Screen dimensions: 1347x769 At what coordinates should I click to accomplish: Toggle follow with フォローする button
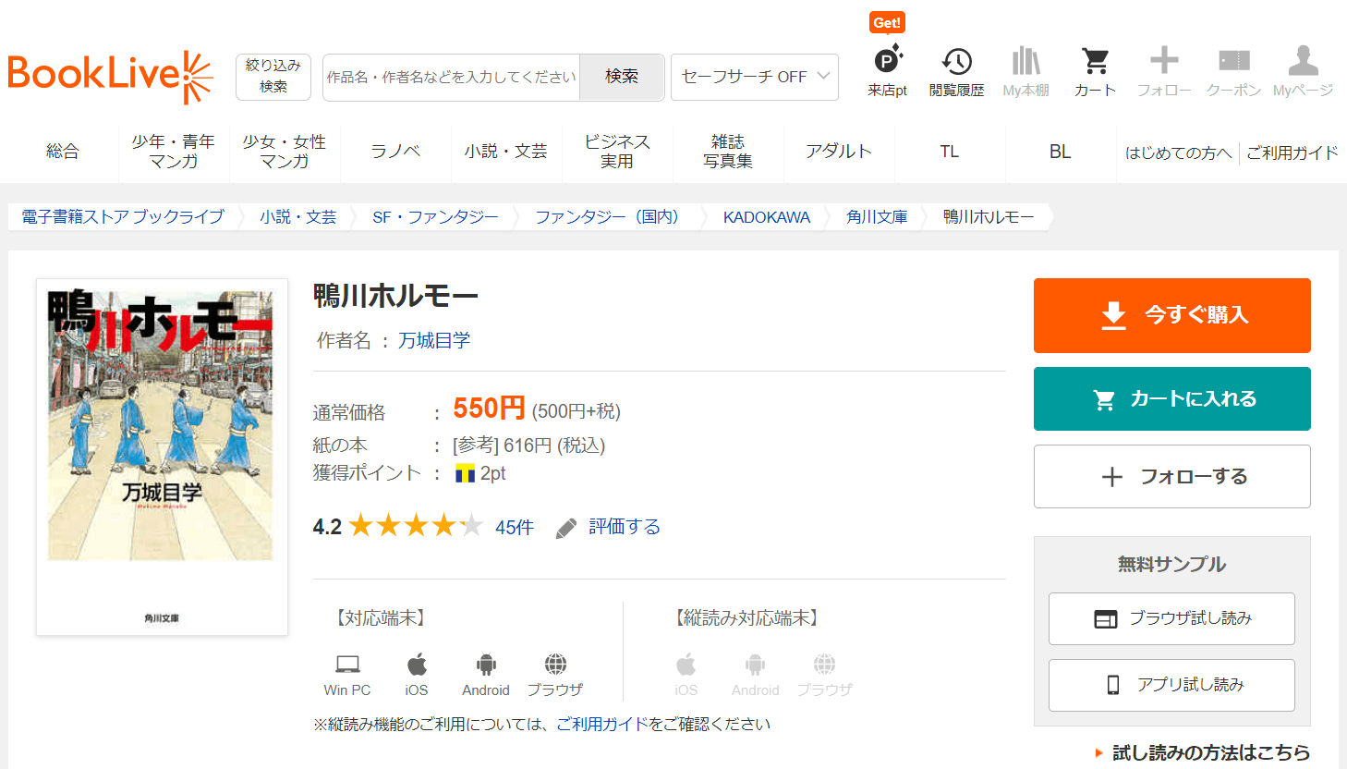1171,477
